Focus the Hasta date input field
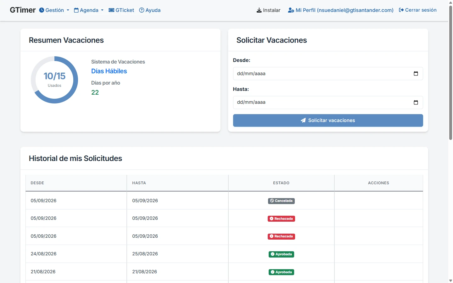Viewport: 453px width, 283px height. coord(328,103)
